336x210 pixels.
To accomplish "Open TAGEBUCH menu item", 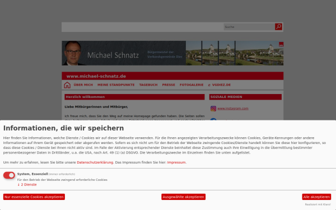I will pyautogui.click(x=148, y=85).
